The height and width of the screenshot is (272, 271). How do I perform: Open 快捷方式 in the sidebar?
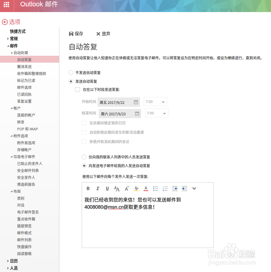pos(18,32)
